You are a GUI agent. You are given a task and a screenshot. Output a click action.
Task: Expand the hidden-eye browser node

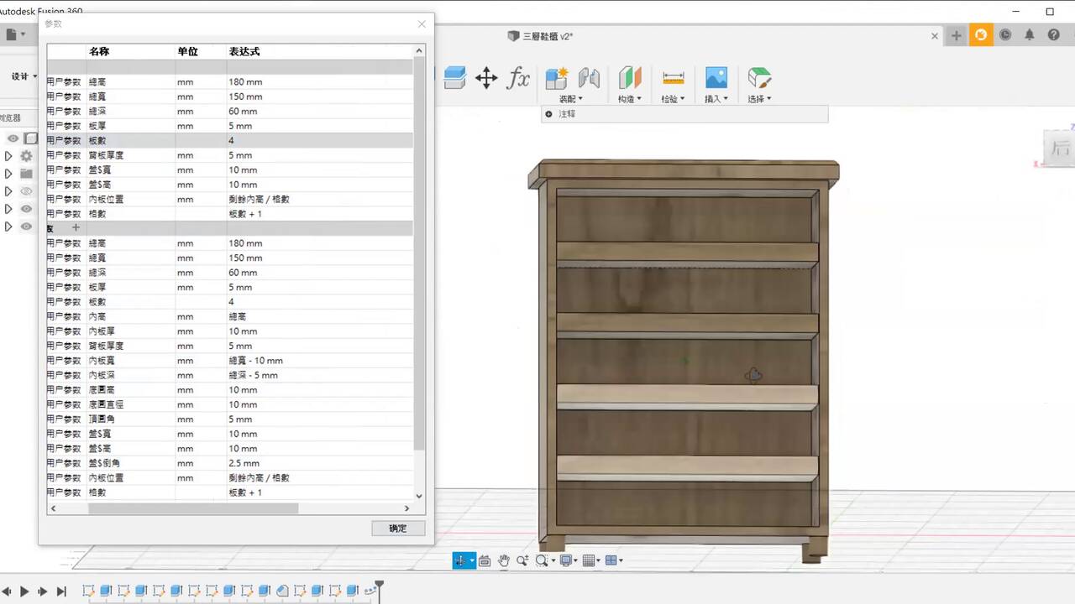(x=8, y=191)
